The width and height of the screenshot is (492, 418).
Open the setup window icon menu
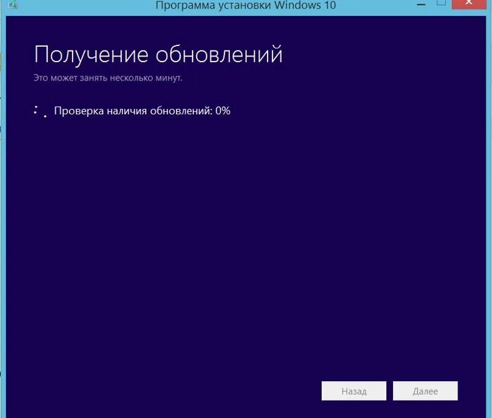tap(13, 4)
